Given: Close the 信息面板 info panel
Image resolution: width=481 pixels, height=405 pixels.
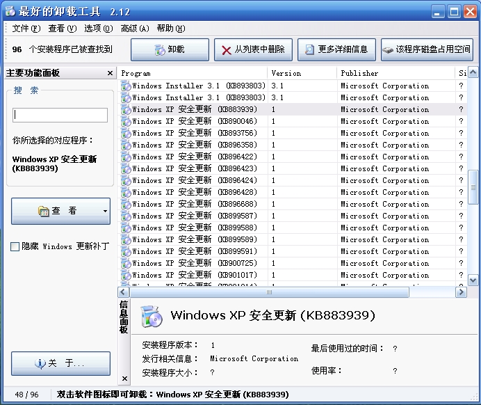Looking at the screenshot, I should [x=124, y=379].
